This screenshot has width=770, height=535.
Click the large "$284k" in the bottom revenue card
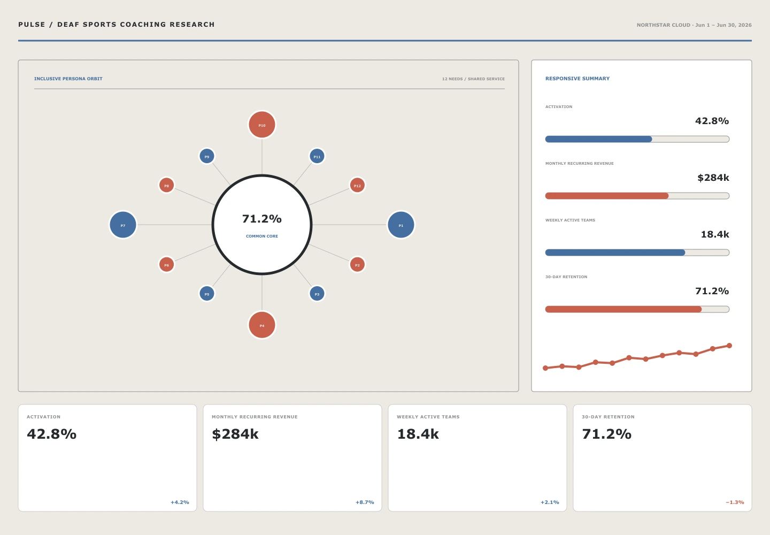[235, 434]
